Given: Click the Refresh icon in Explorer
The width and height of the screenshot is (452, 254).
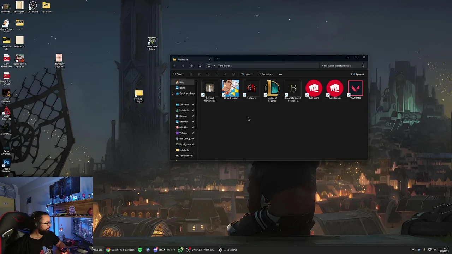Looking at the screenshot, I should [200, 66].
